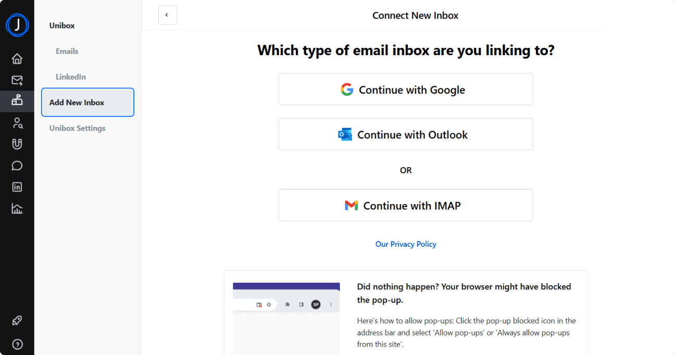
Task: Open the Home icon in sidebar
Action: (x=17, y=59)
